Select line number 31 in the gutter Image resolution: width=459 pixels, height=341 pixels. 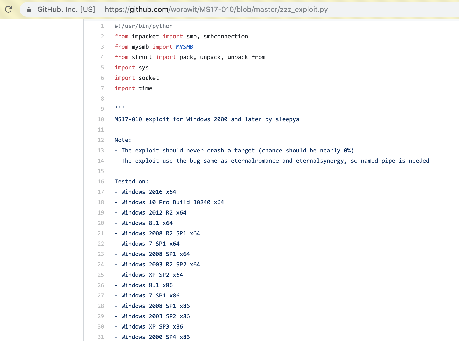101,337
